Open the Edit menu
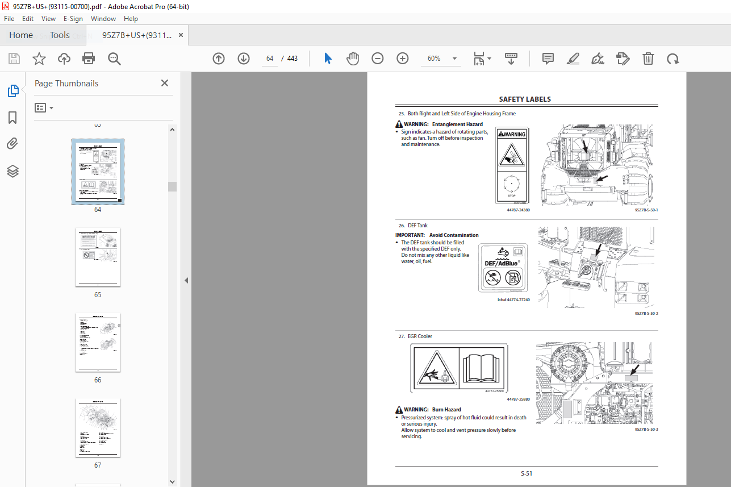 coord(28,18)
